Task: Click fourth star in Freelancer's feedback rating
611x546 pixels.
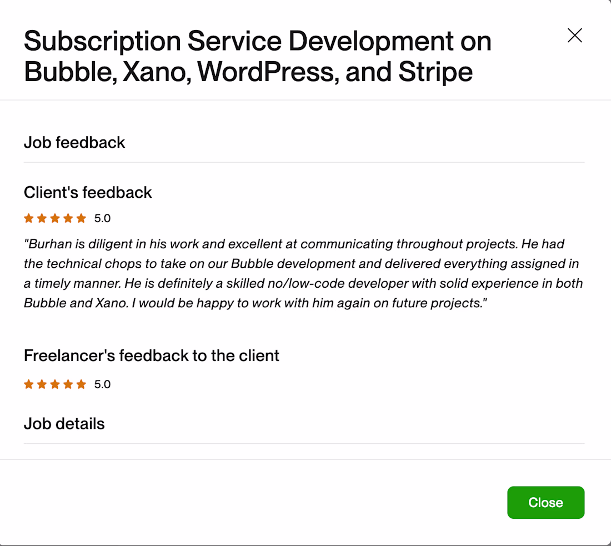Action: pyautogui.click(x=68, y=384)
